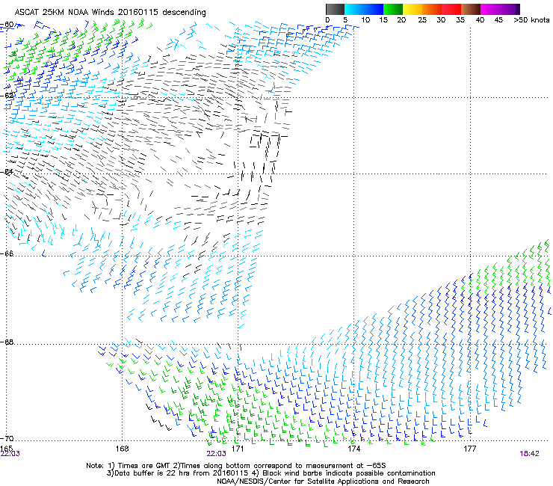This screenshot has height=486, width=553.
Task: Click the longitude label '177' on bottom axis
Action: point(470,449)
